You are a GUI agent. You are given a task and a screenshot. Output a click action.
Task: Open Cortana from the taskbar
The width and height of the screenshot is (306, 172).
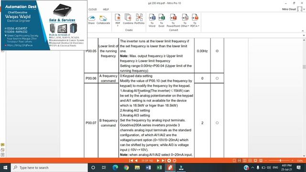pyautogui.click(x=93, y=168)
